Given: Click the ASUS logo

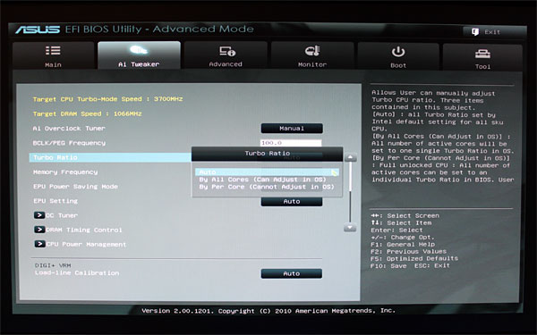Looking at the screenshot, I should [x=38, y=29].
